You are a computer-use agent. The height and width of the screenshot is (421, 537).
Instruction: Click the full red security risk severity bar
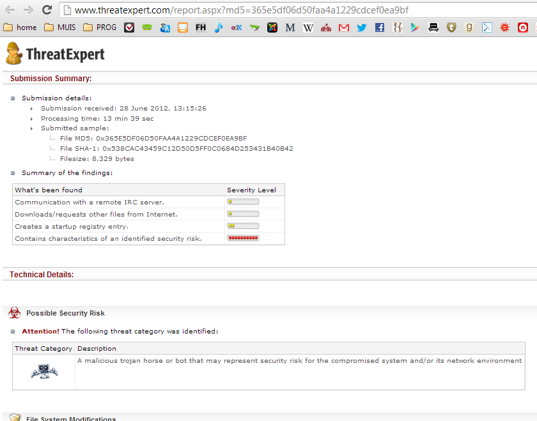[243, 238]
